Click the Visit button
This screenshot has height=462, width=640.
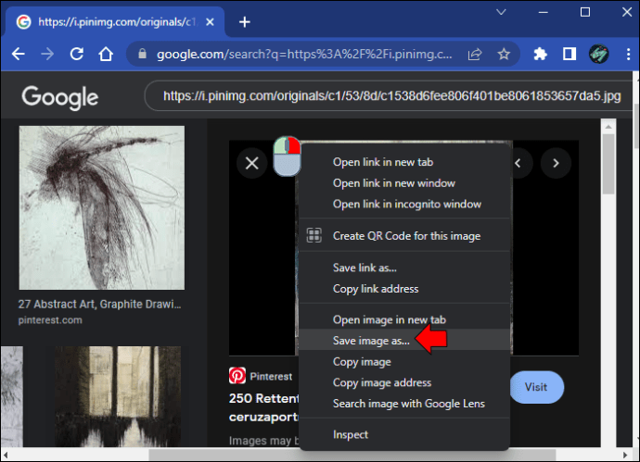click(x=536, y=387)
